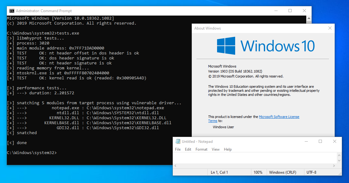This screenshot has width=349, height=183.
Task: Click the KERNEL32.DLL module path line
Action: tap(87, 118)
